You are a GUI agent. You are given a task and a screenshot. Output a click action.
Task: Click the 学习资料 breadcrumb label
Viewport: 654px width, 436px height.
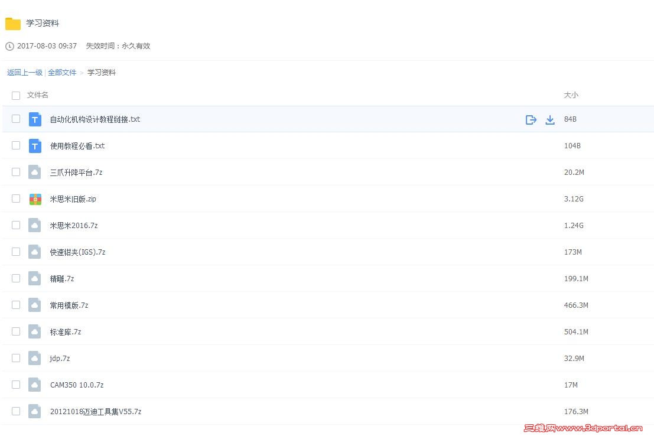(102, 73)
